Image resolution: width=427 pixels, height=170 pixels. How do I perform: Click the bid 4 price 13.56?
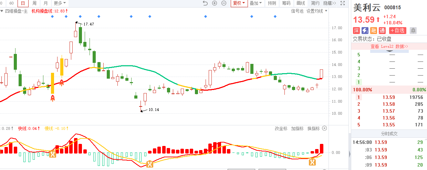pos(389,118)
